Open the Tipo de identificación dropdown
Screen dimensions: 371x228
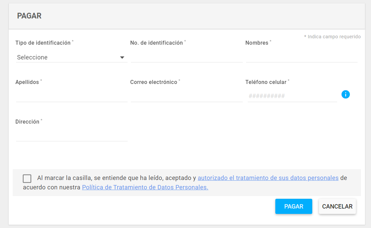[71, 57]
